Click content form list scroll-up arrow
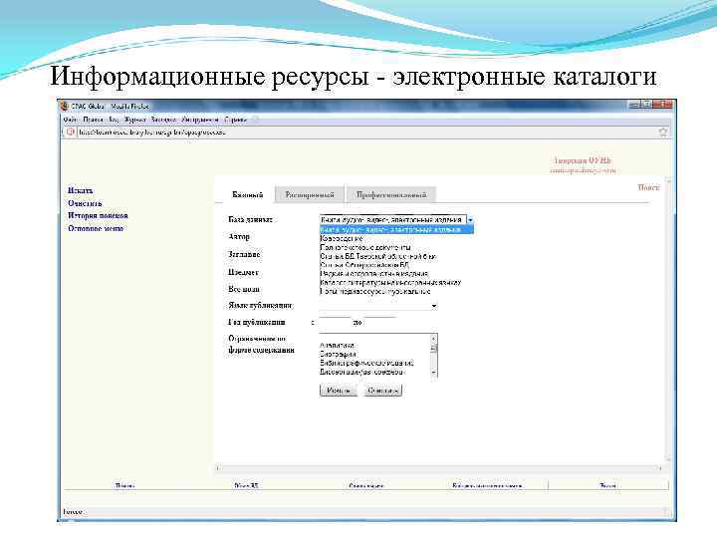Image resolution: width=717 pixels, height=538 pixels. point(434,338)
